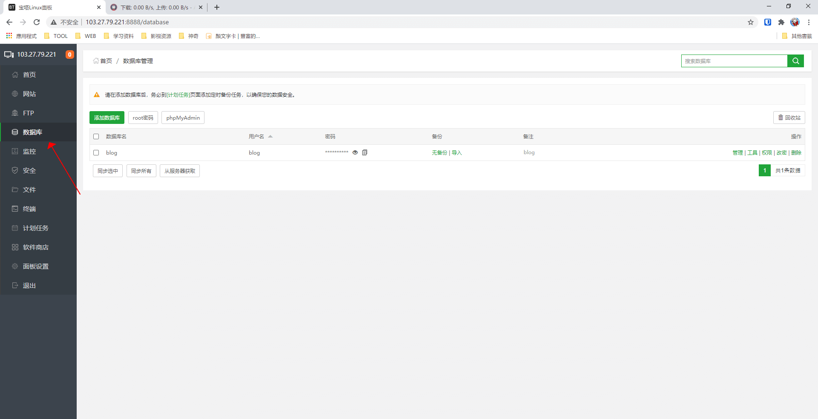Viewport: 818px width, 419px height.
Task: Open the 其他書籤 bookmarks folder
Action: point(797,36)
